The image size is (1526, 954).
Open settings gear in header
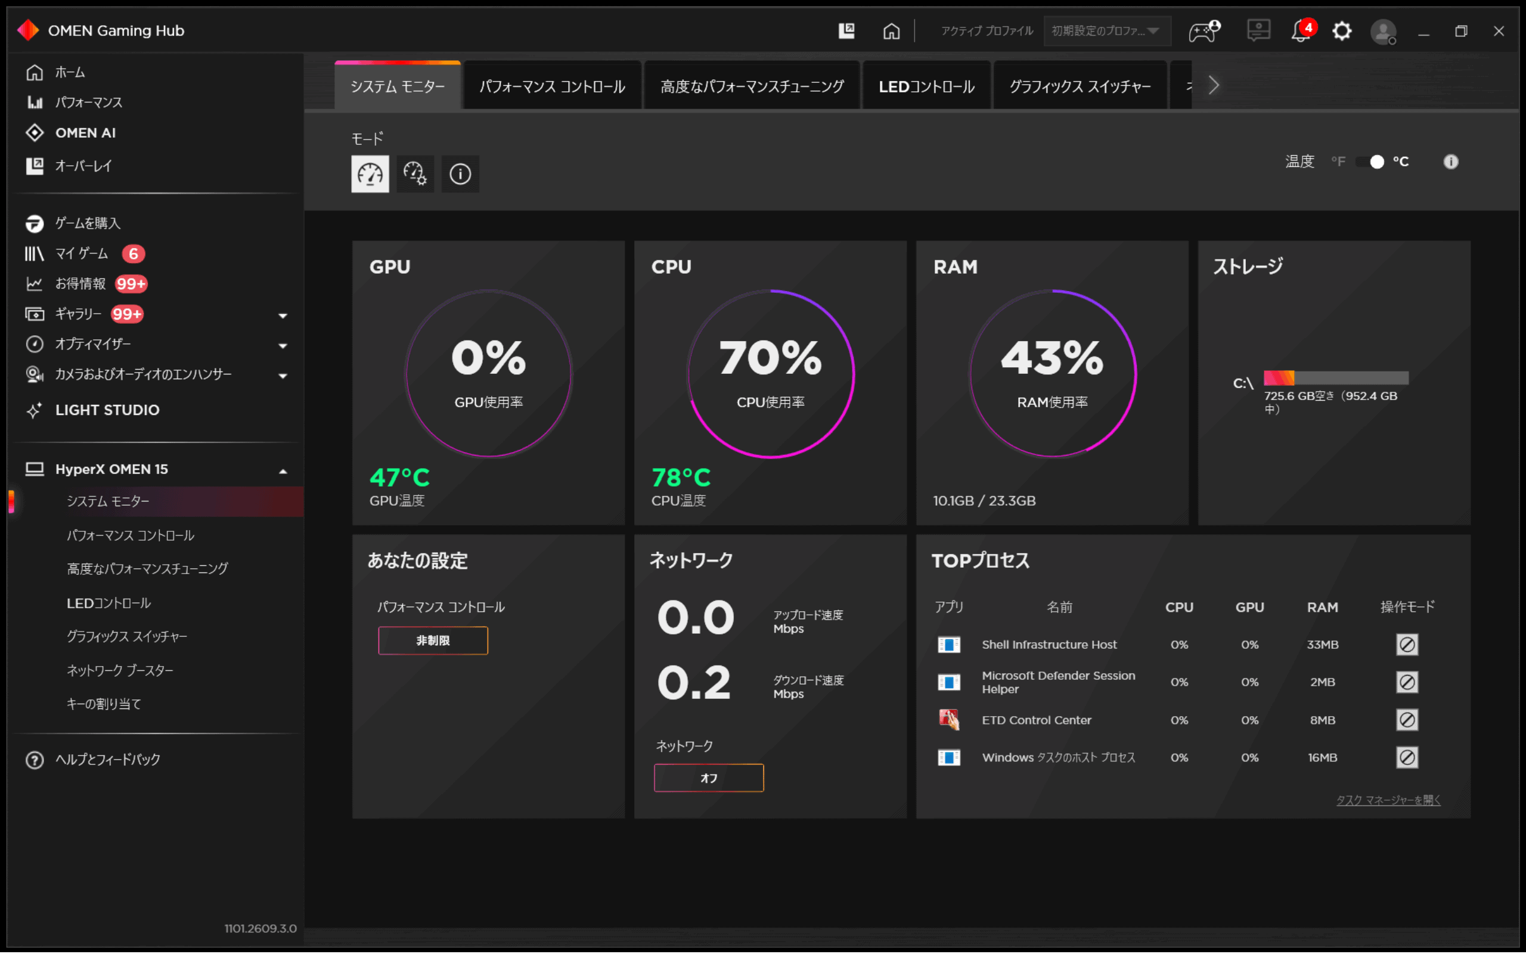1342,30
